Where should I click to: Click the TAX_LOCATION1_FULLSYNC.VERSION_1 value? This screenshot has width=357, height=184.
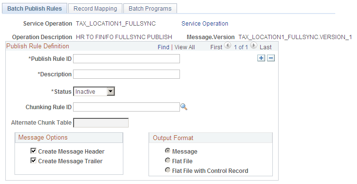pyautogui.click(x=295, y=37)
